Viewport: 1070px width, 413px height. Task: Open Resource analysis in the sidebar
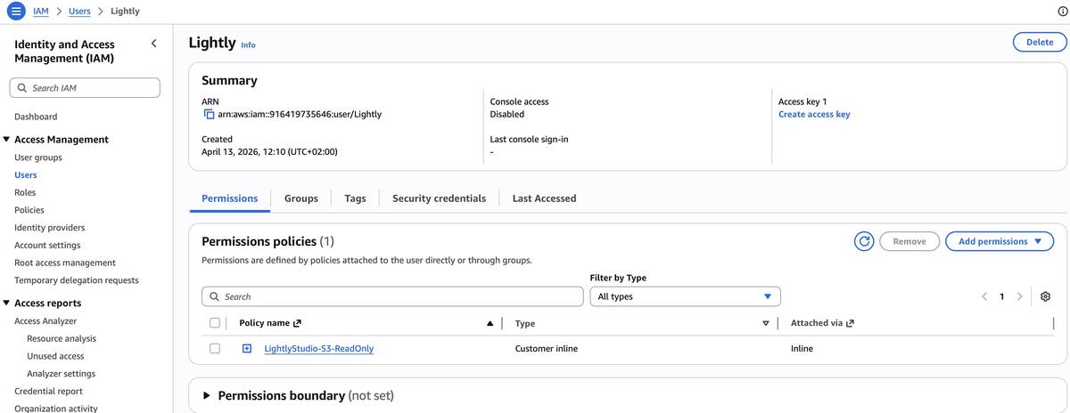coord(62,339)
